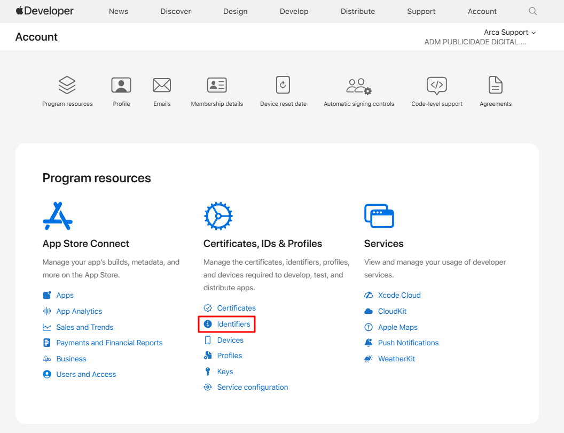Open the Profile person icon

121,85
